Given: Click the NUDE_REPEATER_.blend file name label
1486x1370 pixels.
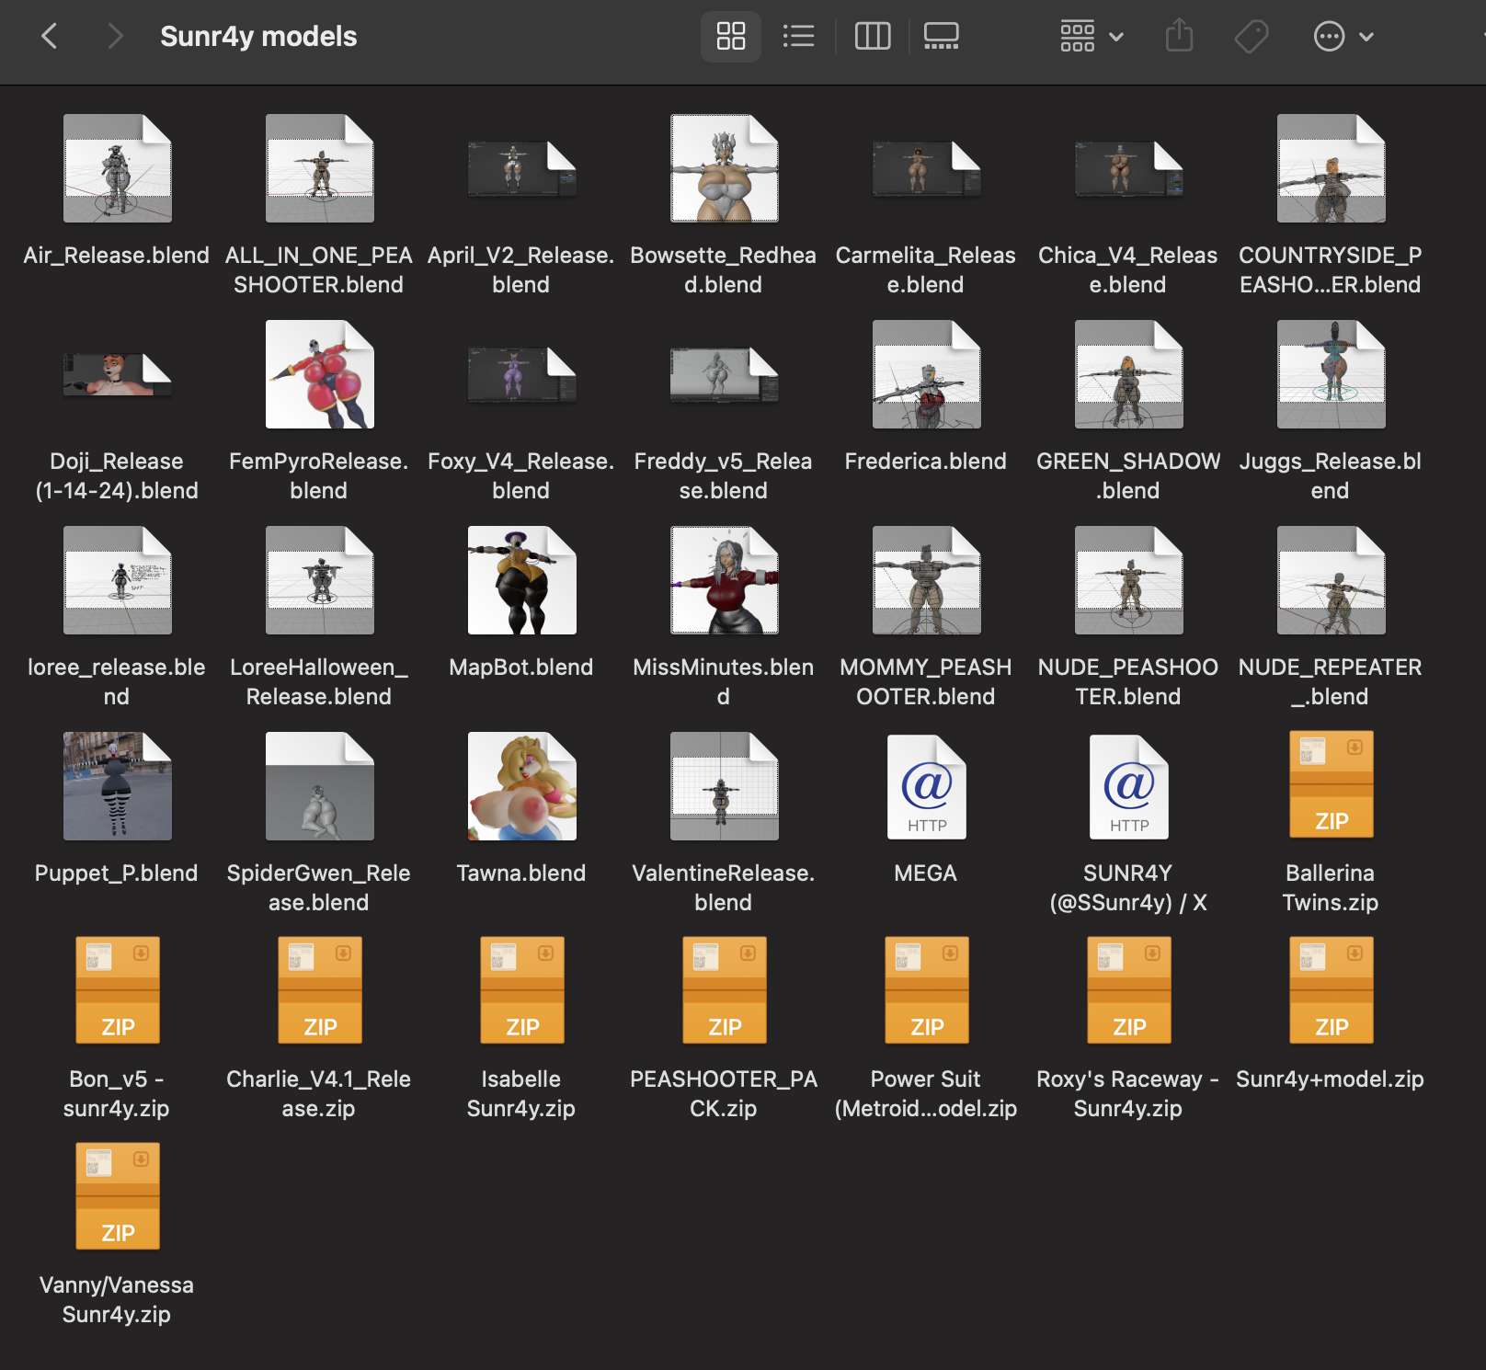Looking at the screenshot, I should click(x=1331, y=681).
